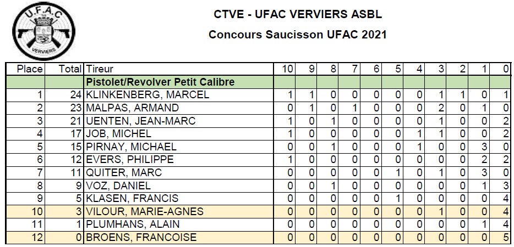
Task: Click the Place column header
Action: (x=30, y=69)
